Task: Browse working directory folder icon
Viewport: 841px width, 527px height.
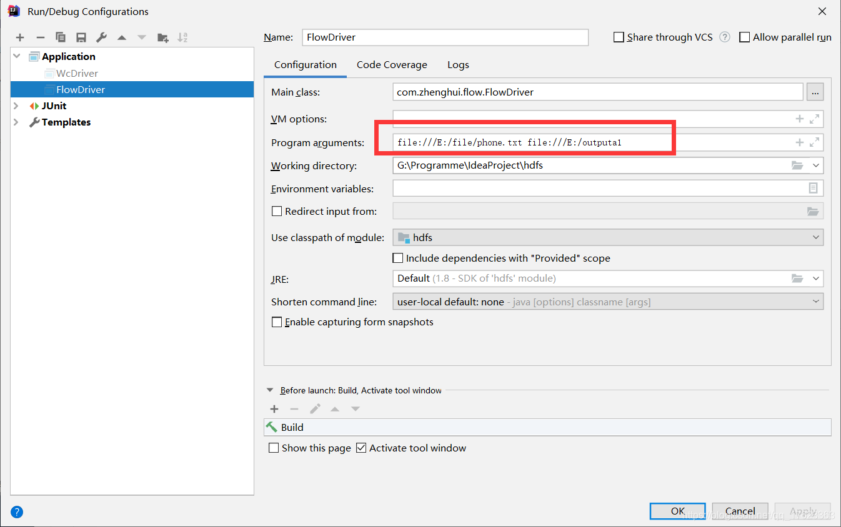Action: pyautogui.click(x=797, y=165)
